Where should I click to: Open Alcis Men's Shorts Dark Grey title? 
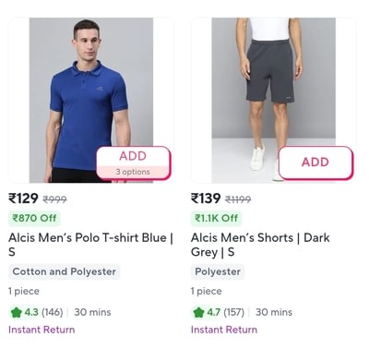[x=260, y=245]
